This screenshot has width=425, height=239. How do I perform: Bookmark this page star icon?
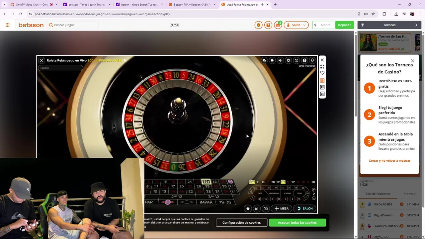point(373,14)
